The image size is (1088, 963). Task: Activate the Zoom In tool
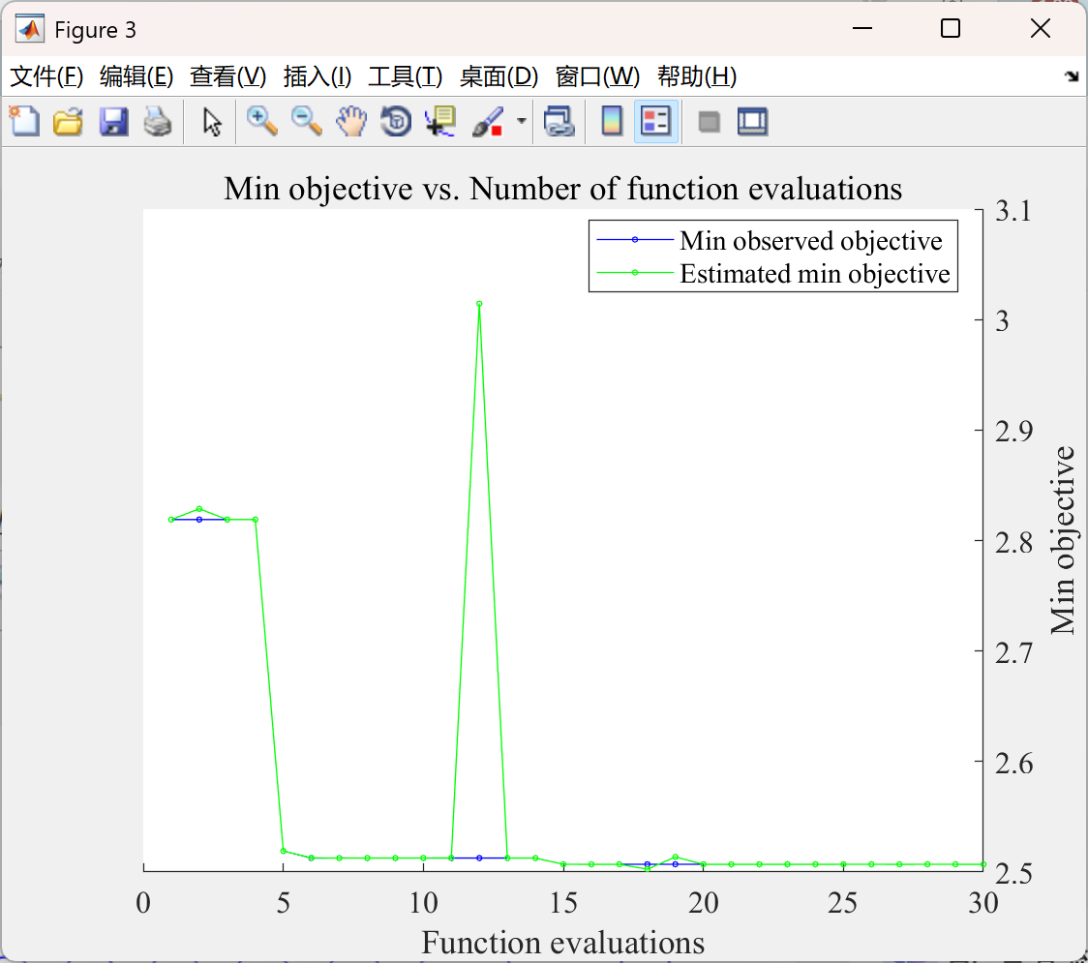(x=261, y=121)
